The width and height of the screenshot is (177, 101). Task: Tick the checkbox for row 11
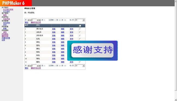coord(80,62)
